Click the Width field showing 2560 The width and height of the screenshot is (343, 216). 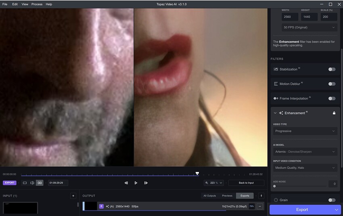[290, 17]
